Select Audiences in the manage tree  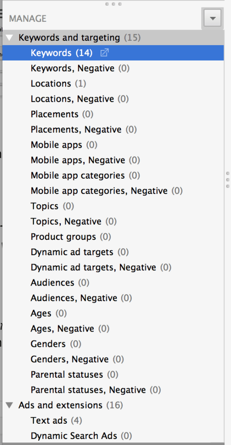[113, 283]
